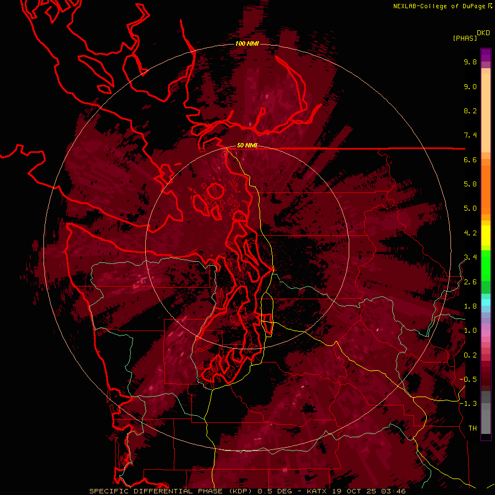Click the 1.0 scale value
495x495 pixels.
tap(470, 331)
